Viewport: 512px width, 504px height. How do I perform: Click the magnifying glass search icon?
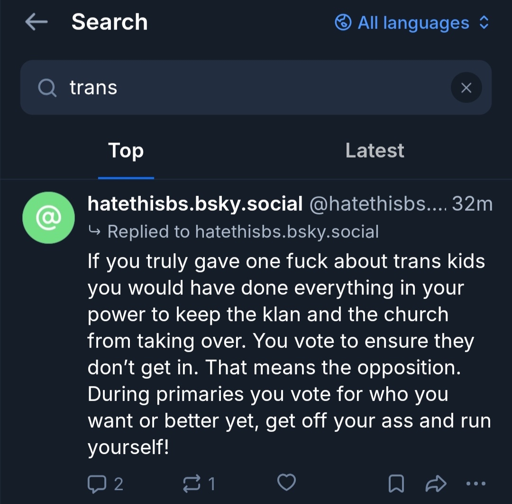pos(46,87)
